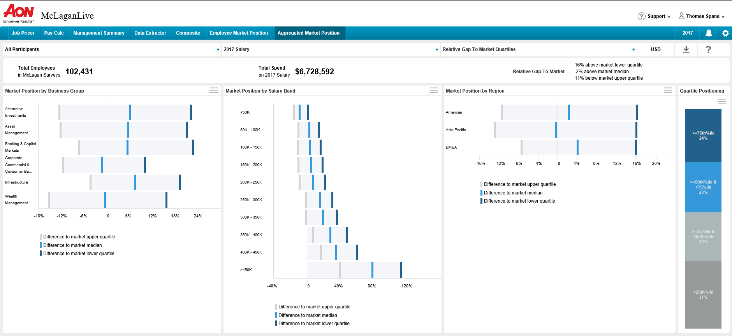This screenshot has height=336, width=732.
Task: Click the Asia Pacific region bar
Action: (566, 130)
